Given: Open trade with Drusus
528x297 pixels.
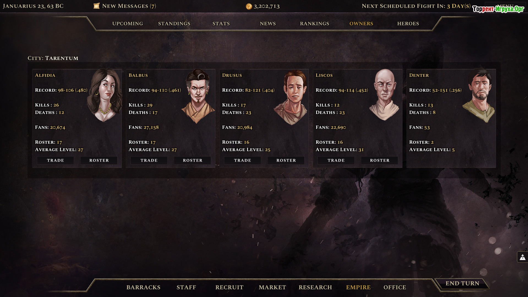Looking at the screenshot, I should 242,160.
